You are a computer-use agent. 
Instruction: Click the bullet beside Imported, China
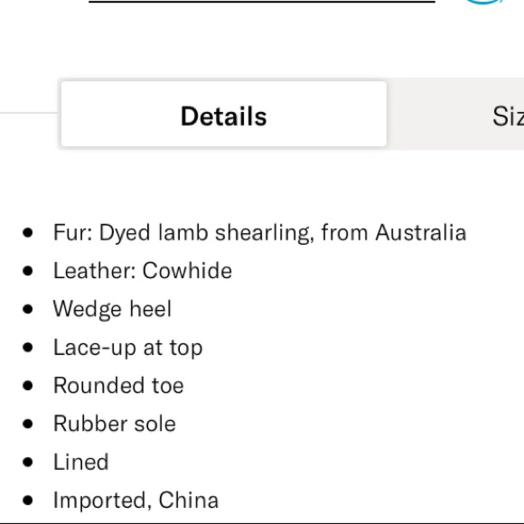pos(28,500)
